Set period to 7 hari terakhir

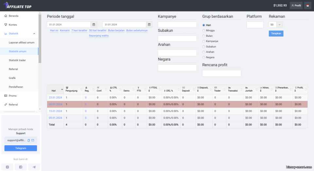pos(79,30)
